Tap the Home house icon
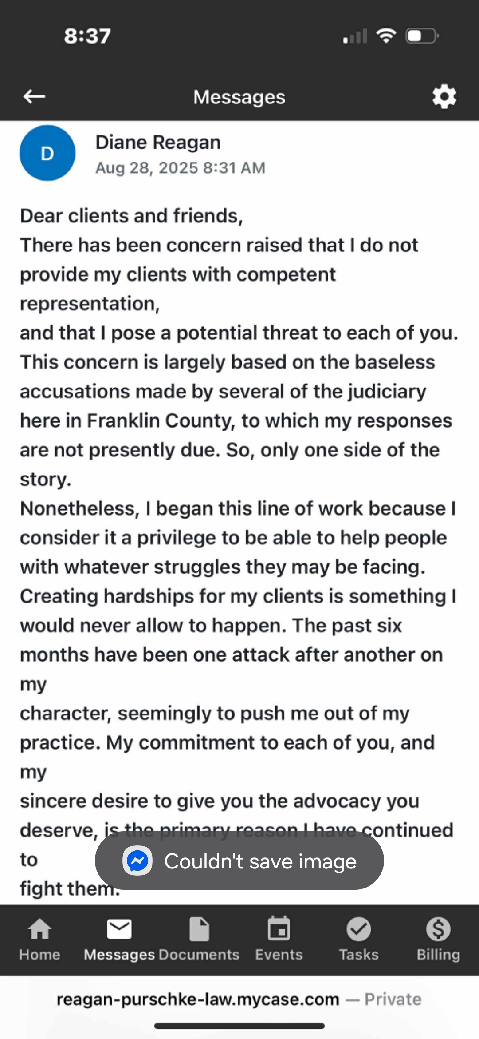 39,929
